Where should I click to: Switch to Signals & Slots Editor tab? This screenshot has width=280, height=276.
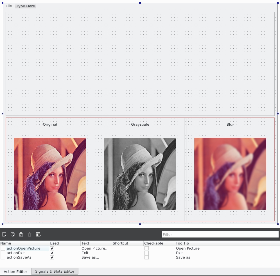tap(55, 271)
